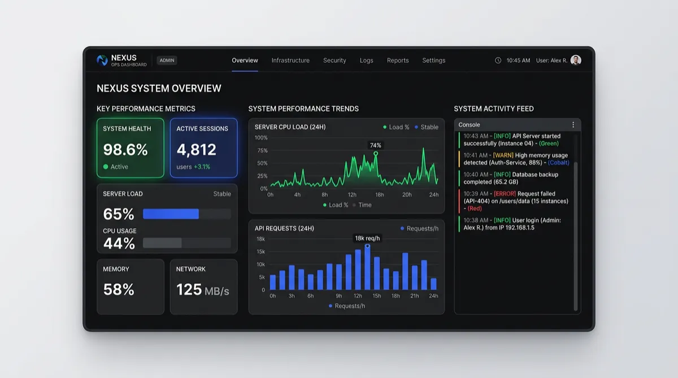This screenshot has width=678, height=378.
Task: Click the SERVER CPU LOAD (24H) title
Action: coord(290,127)
